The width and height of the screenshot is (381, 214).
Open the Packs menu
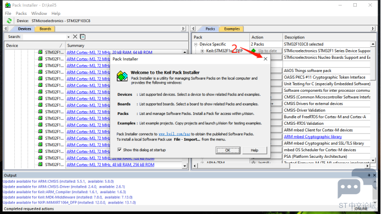coord(21,13)
